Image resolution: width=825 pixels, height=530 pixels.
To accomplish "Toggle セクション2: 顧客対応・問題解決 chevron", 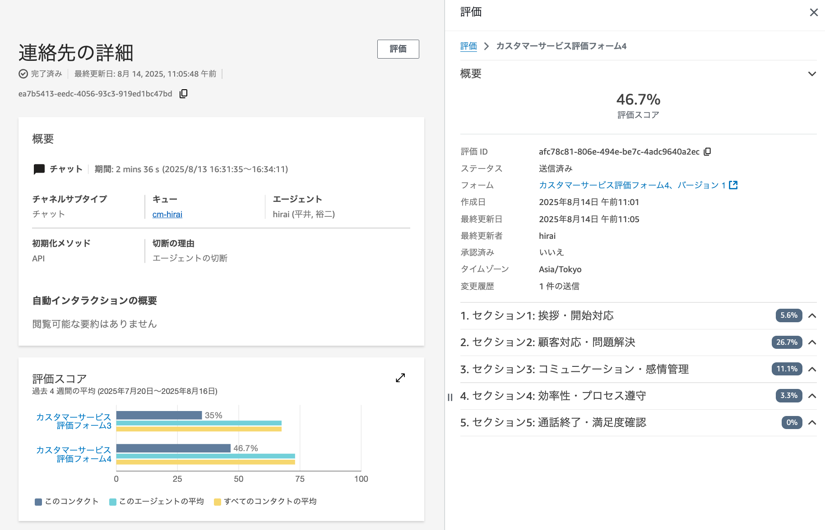I will pyautogui.click(x=812, y=342).
